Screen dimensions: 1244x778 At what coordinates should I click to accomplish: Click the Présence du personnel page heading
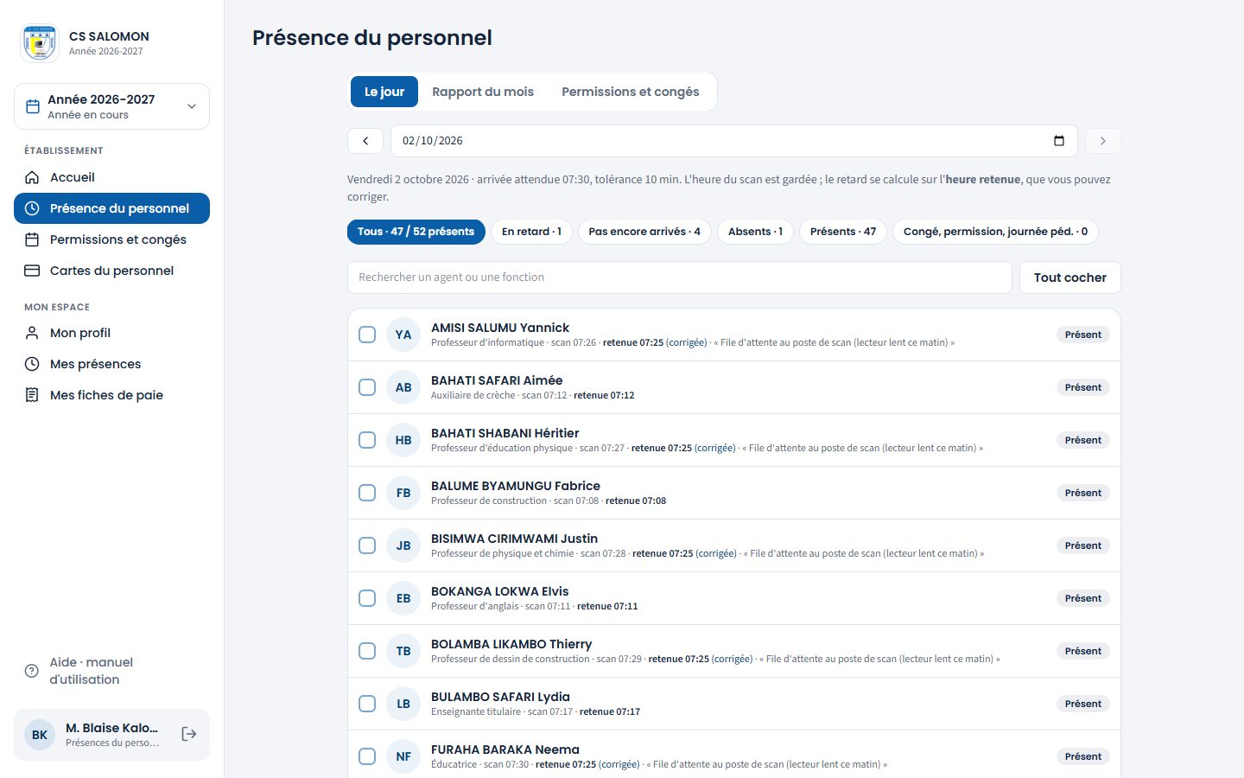pyautogui.click(x=372, y=38)
